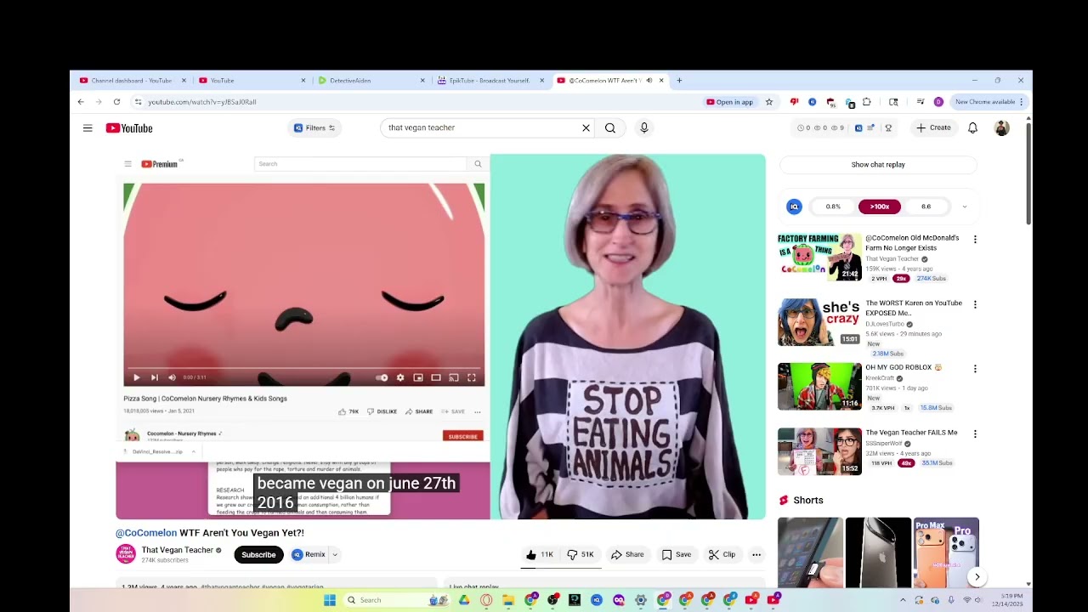This screenshot has height=612, width=1088.
Task: Click the vidIQ score badge icon
Action: pyautogui.click(x=794, y=207)
